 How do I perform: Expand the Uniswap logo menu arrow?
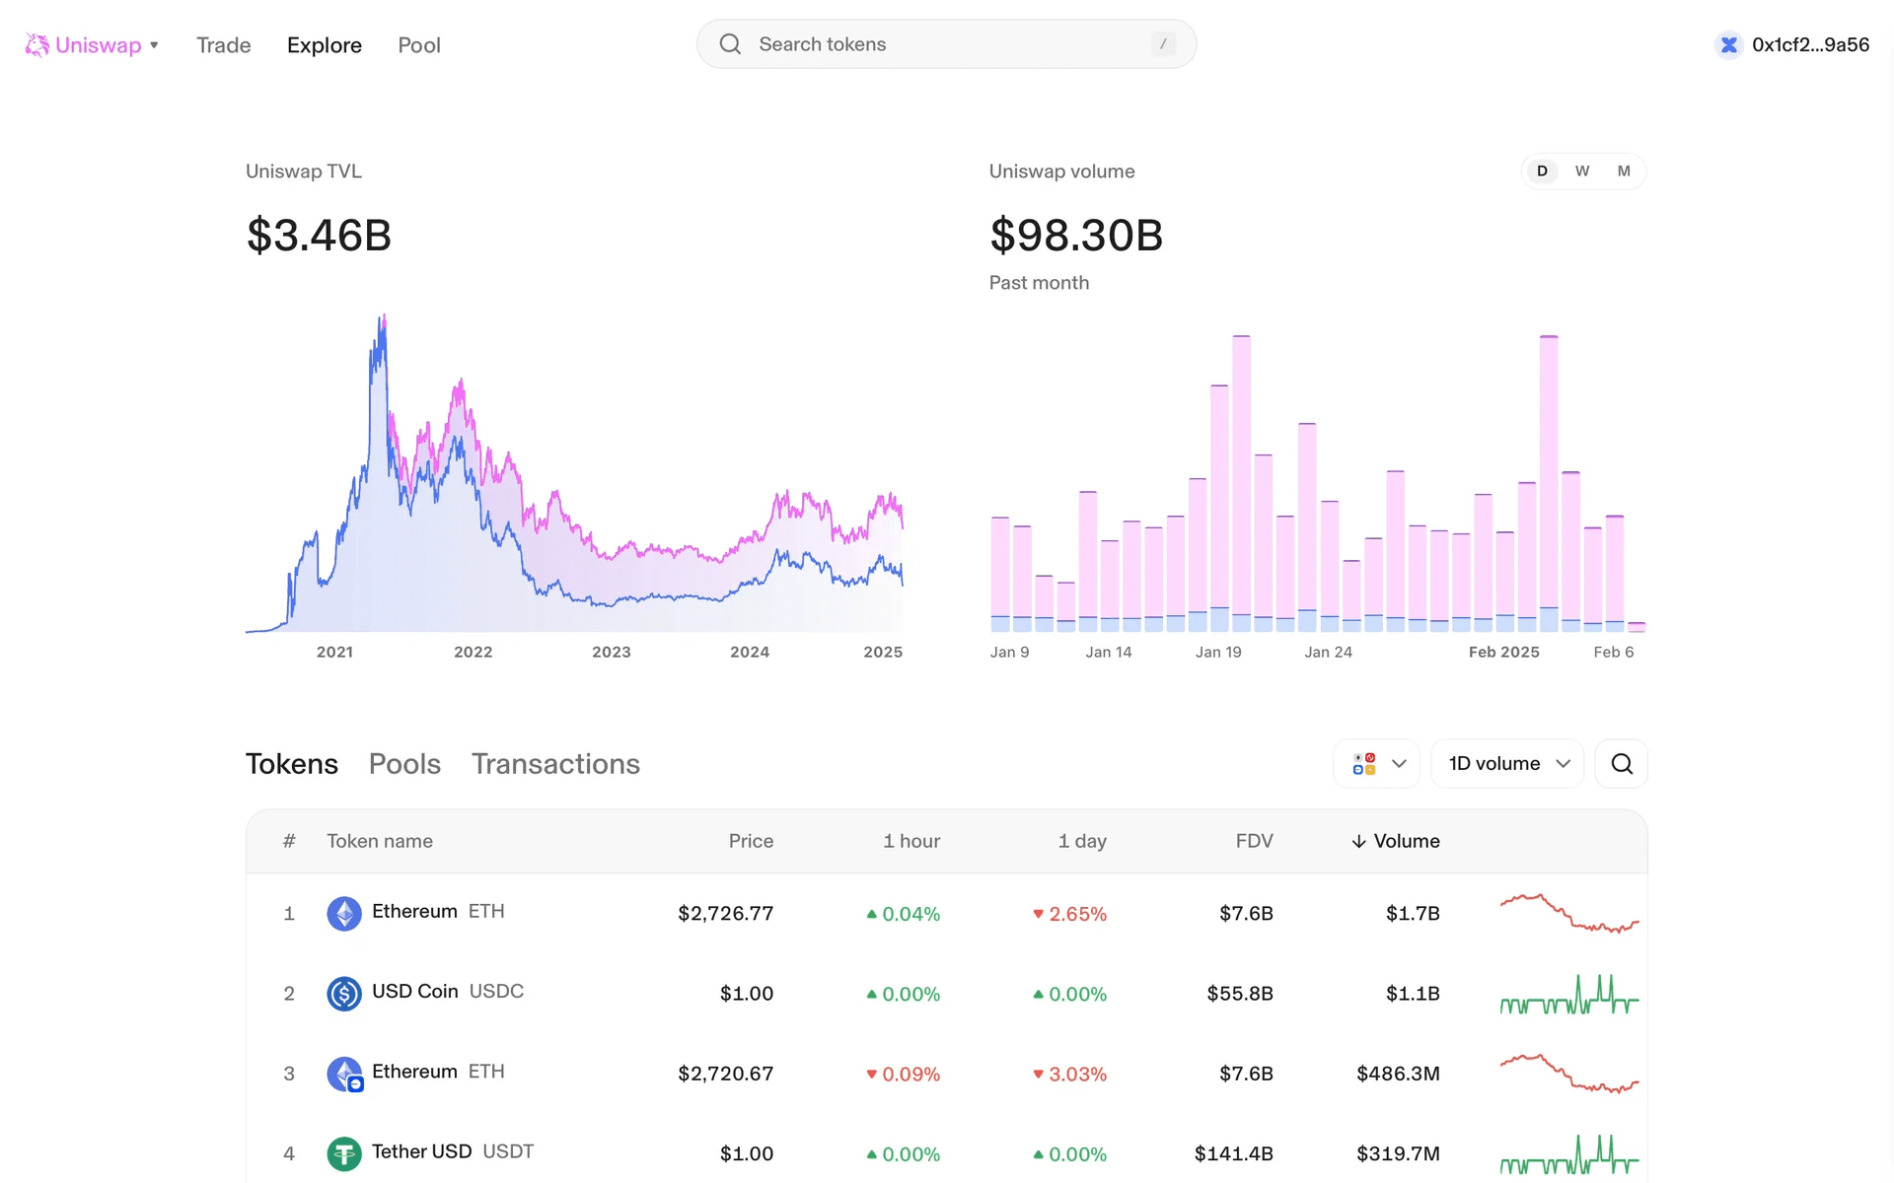point(155,45)
